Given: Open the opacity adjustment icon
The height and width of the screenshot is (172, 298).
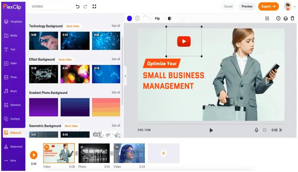Looking at the screenshot, I should [x=170, y=18].
